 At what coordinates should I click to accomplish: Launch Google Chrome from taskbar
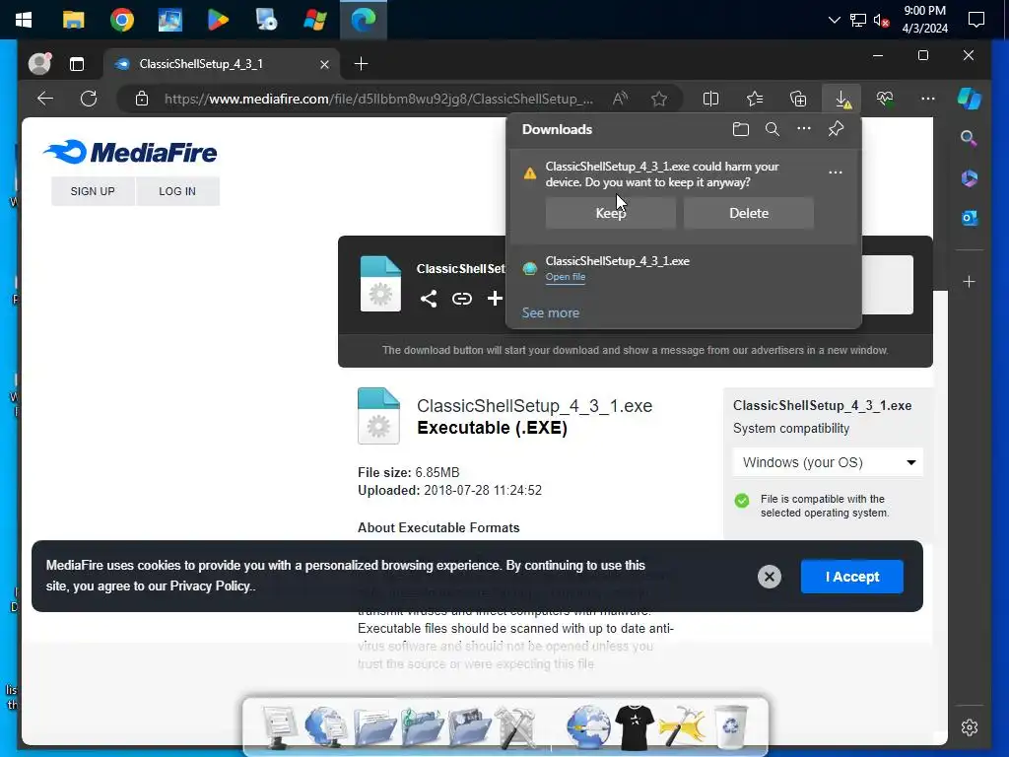pos(121,20)
